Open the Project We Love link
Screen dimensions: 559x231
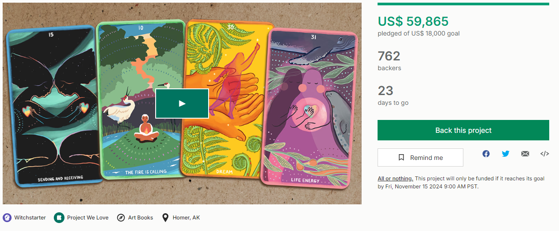coord(88,218)
